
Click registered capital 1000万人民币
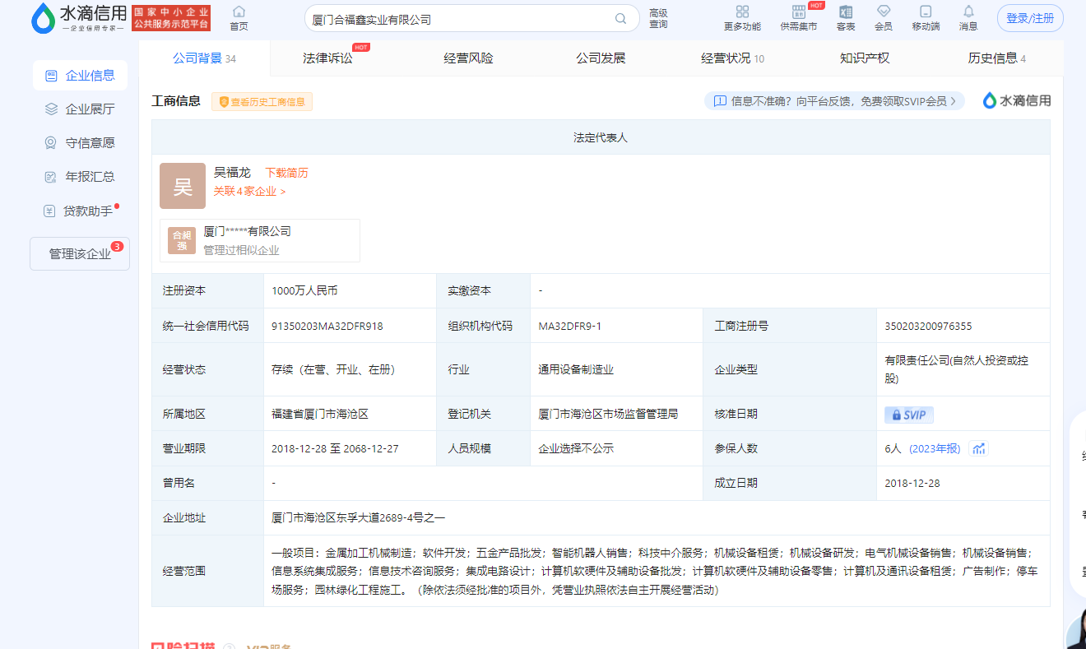(304, 291)
